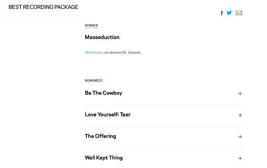Expand the Be The Cowboy nominee details
The width and height of the screenshot is (267, 168).
coord(240,93)
